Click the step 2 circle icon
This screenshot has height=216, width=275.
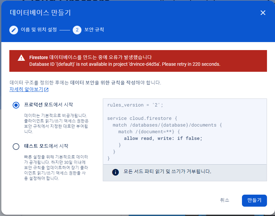pyautogui.click(x=77, y=30)
